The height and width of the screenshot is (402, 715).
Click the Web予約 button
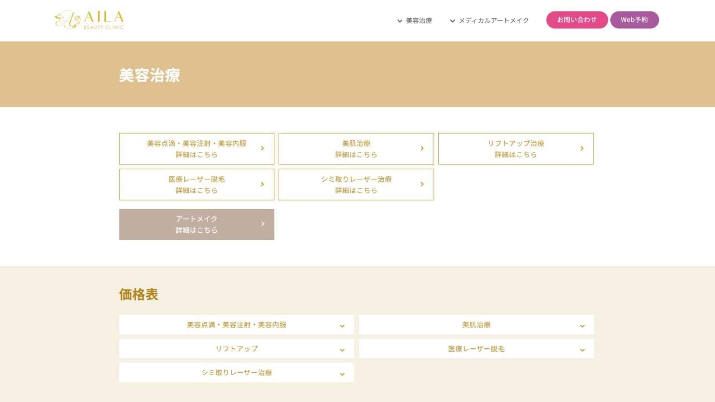(634, 20)
